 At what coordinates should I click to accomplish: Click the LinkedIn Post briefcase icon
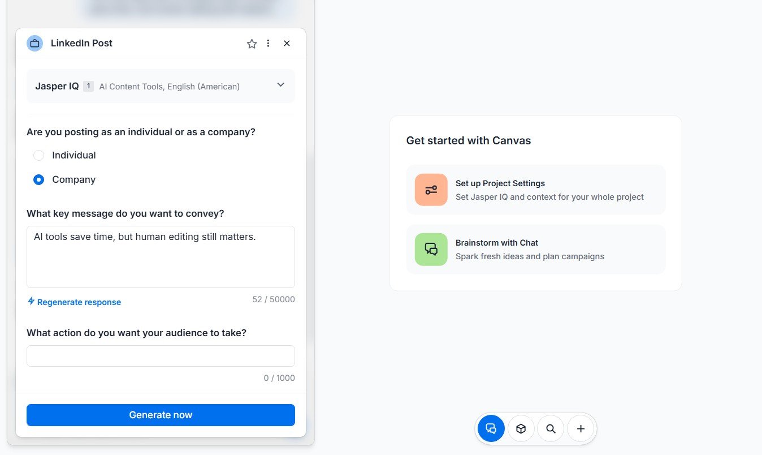click(34, 44)
